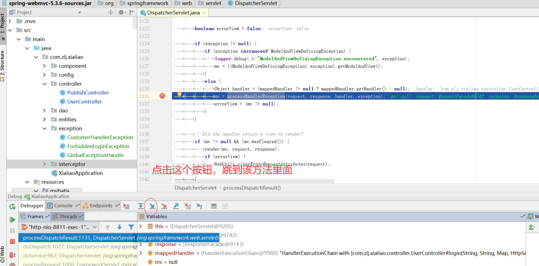Expand the entities package
This screenshot has width=539, height=266.
[x=44, y=120]
